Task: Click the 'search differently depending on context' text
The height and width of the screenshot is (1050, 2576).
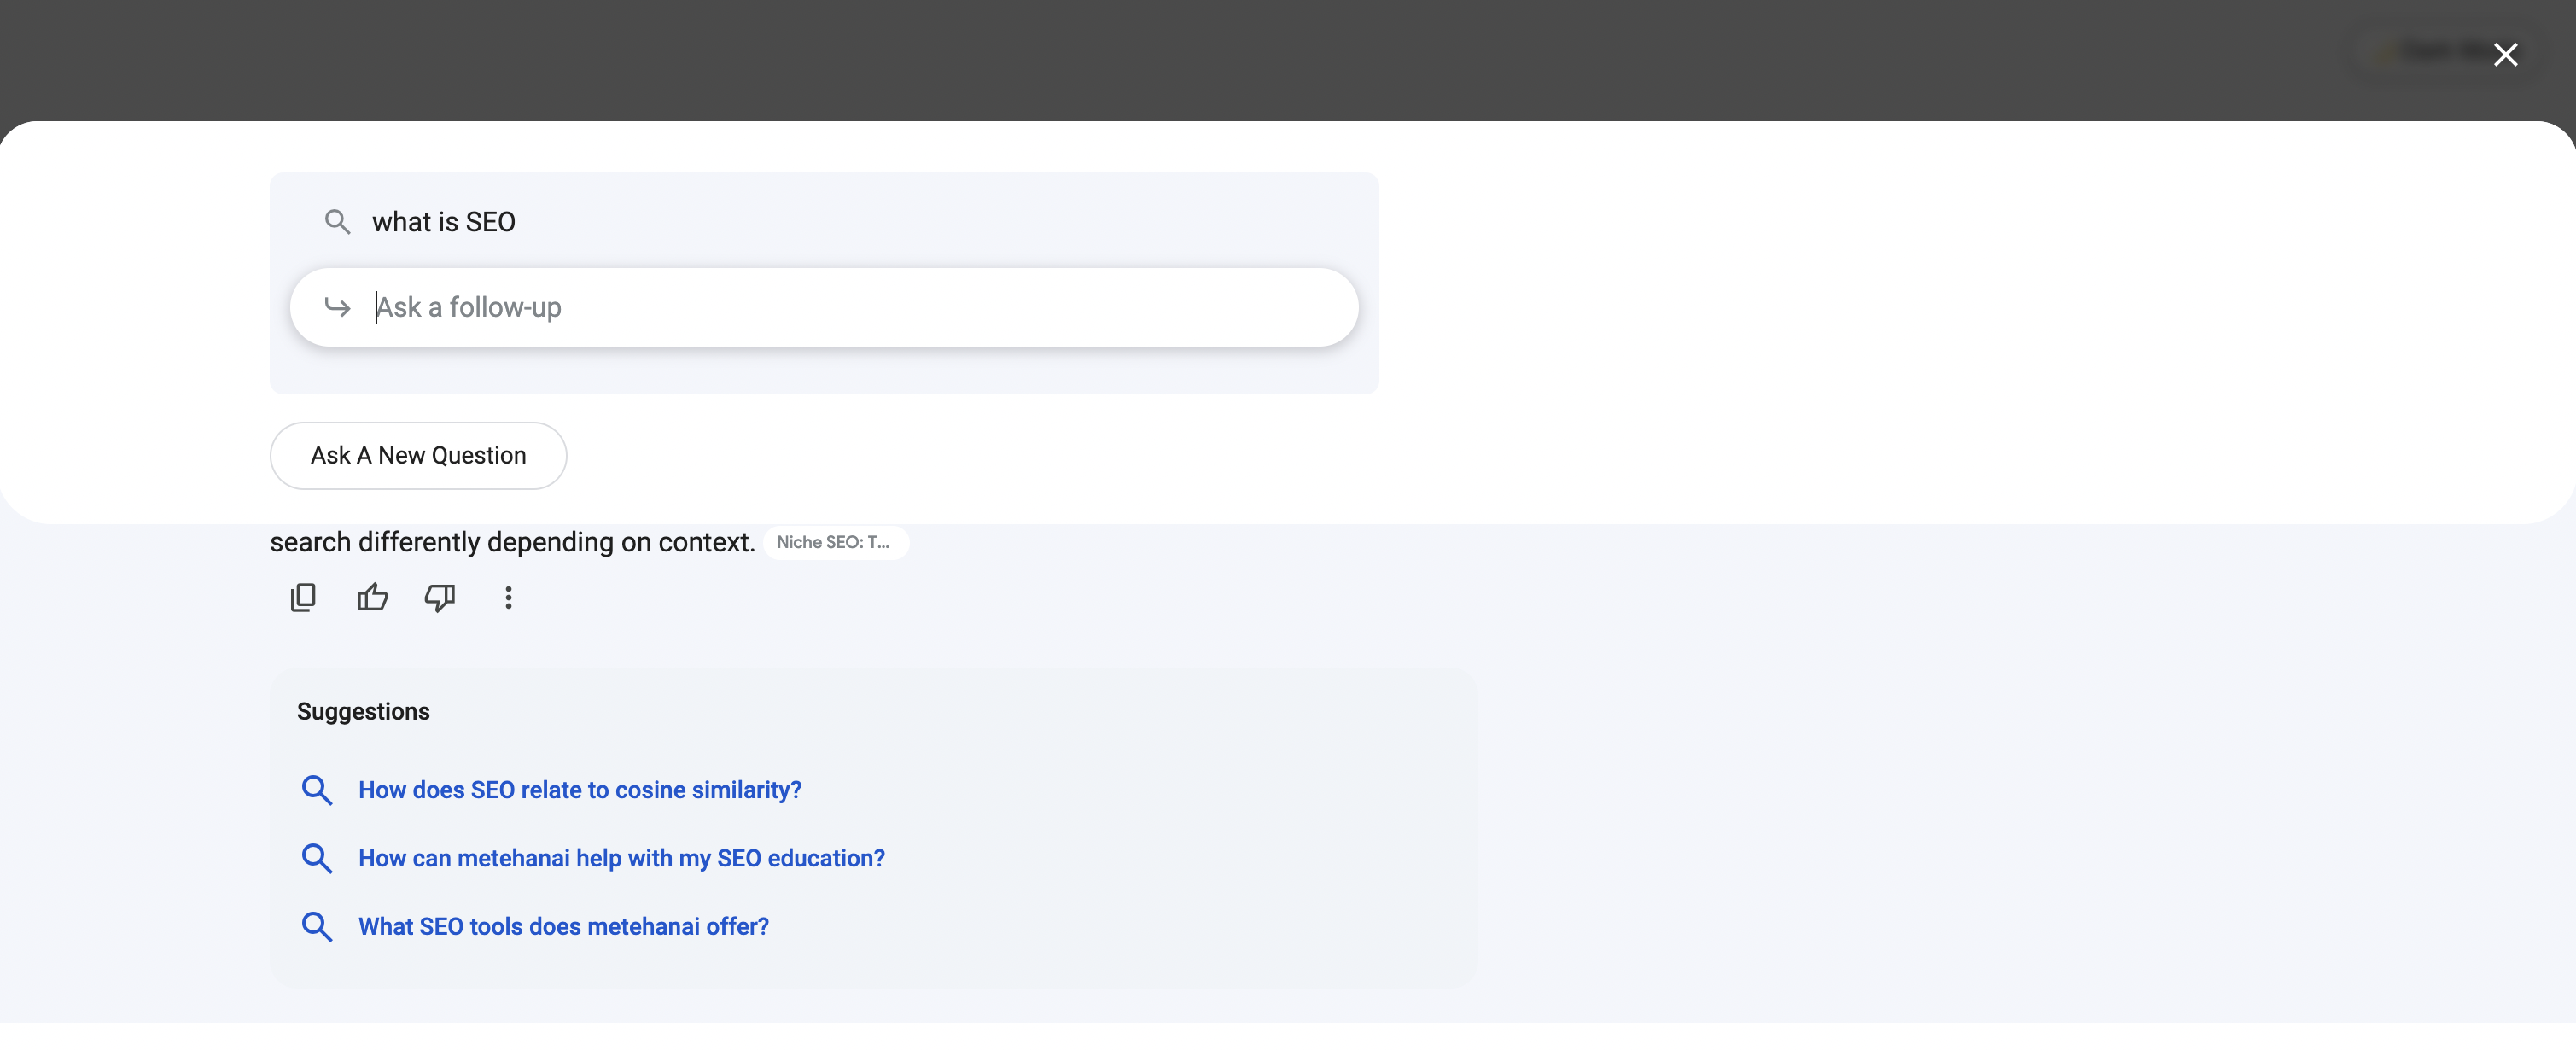Action: click(x=512, y=542)
